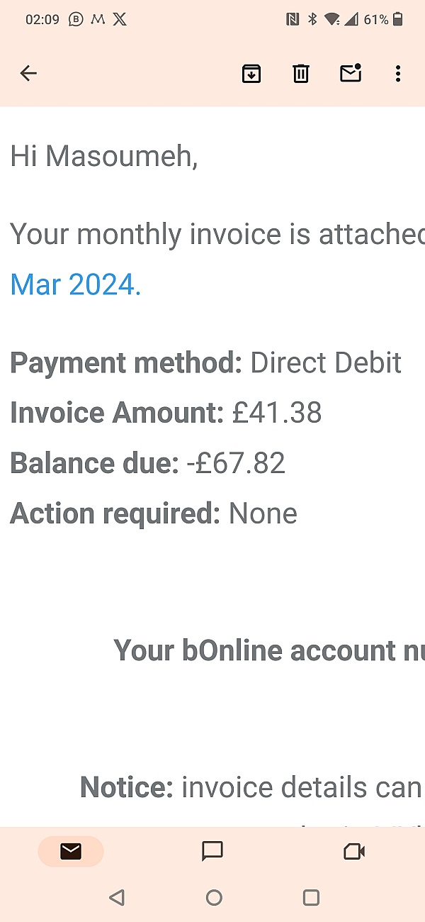Open the Mar 2024 date link
This screenshot has height=922, width=425.
point(76,284)
